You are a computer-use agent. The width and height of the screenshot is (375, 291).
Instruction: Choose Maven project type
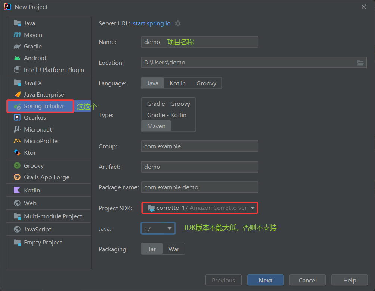point(156,126)
